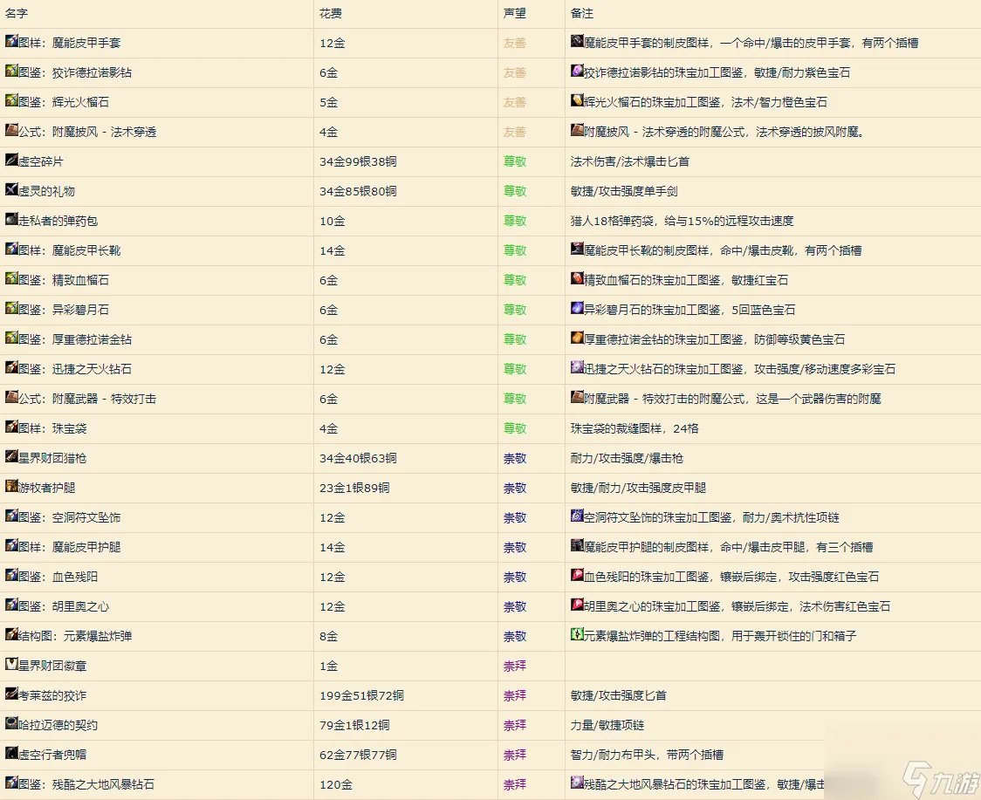Click the 魔能皮甲手套 pattern icon
981x800 pixels.
coord(9,43)
